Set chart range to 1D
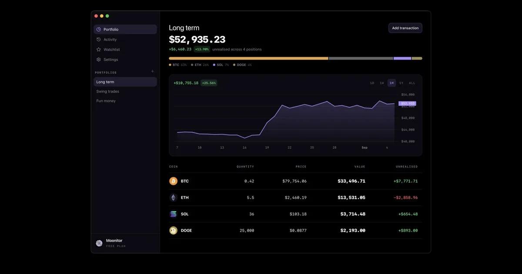 tap(372, 83)
